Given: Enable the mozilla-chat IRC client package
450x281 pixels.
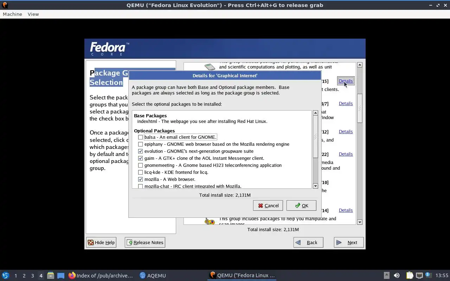Looking at the screenshot, I should click(x=141, y=186).
